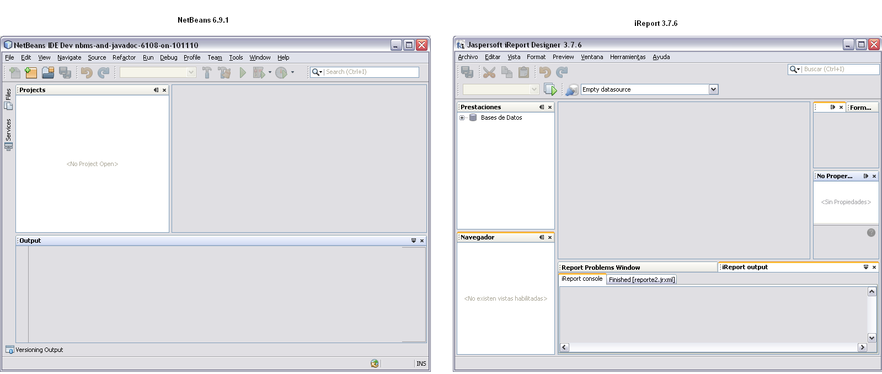Open the disabled combo box in iReport toolbar
This screenshot has height=374, width=882.
(501, 89)
